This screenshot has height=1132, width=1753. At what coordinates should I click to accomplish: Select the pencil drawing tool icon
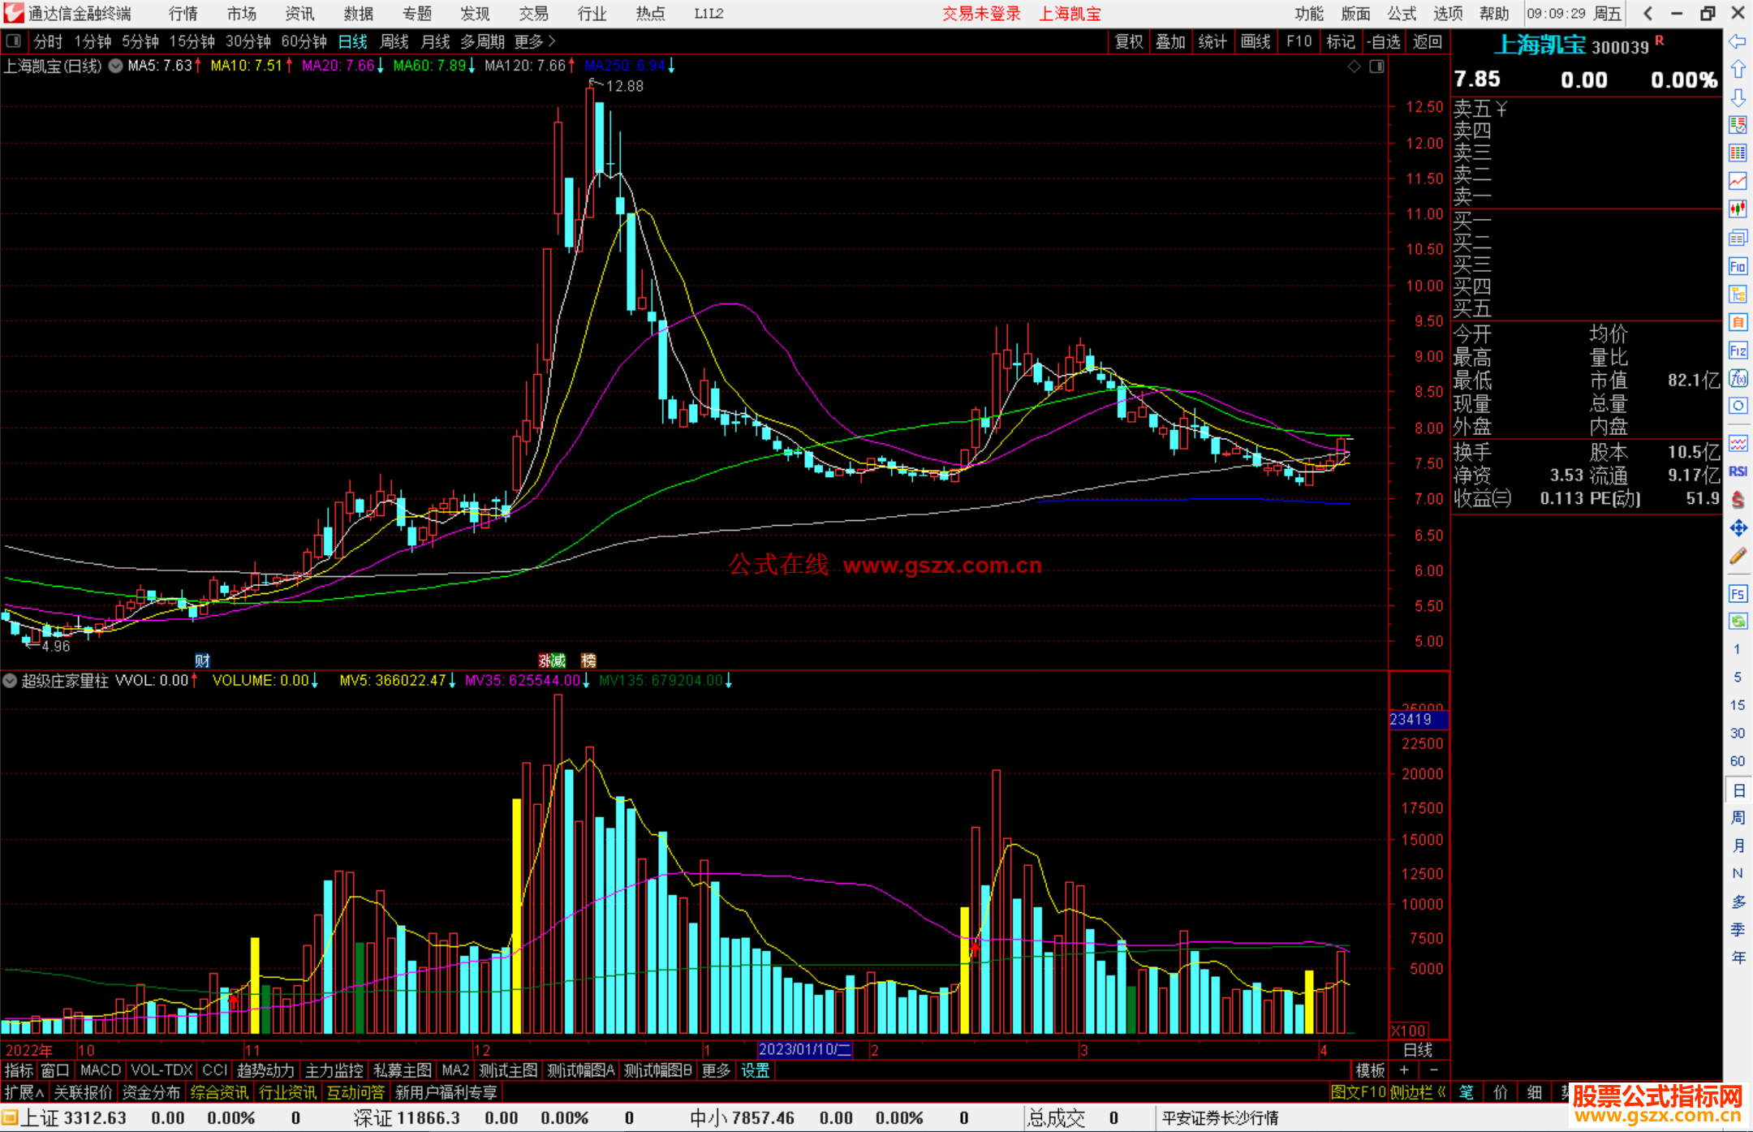pos(1738,557)
